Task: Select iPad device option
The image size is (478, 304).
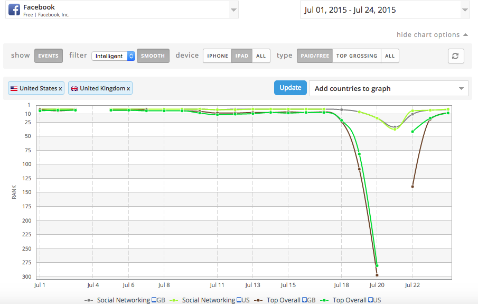Action: pos(242,56)
